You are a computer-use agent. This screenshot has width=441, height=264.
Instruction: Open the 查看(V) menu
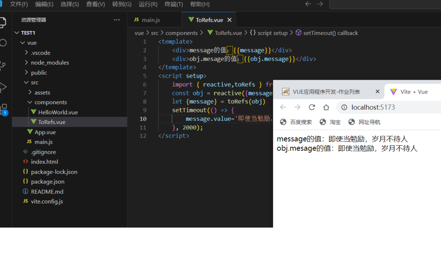coord(95,4)
